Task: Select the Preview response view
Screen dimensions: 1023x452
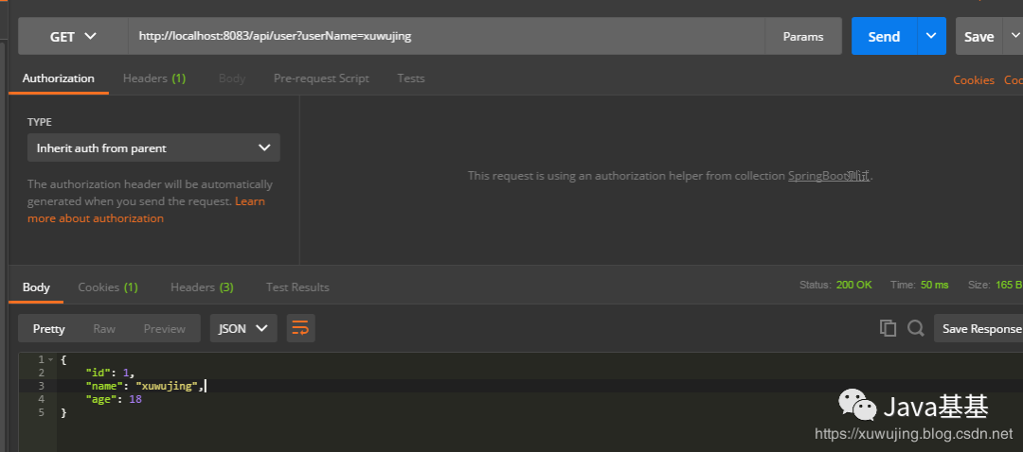Action: (x=165, y=329)
